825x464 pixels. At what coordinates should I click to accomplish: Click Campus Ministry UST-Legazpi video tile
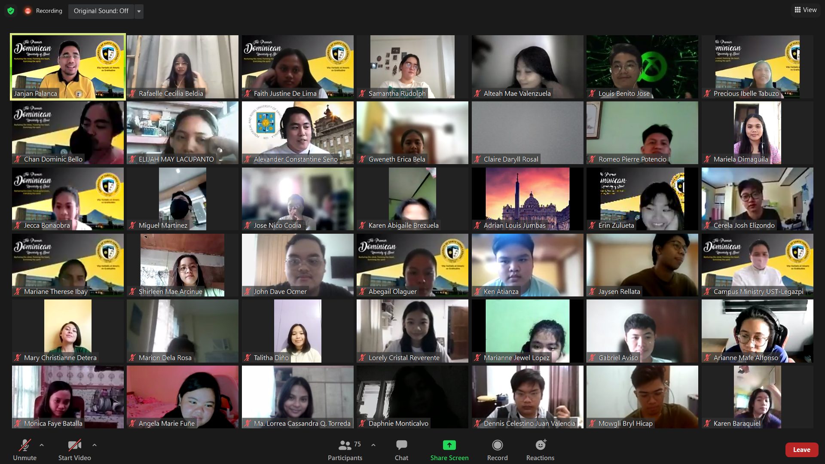point(757,265)
